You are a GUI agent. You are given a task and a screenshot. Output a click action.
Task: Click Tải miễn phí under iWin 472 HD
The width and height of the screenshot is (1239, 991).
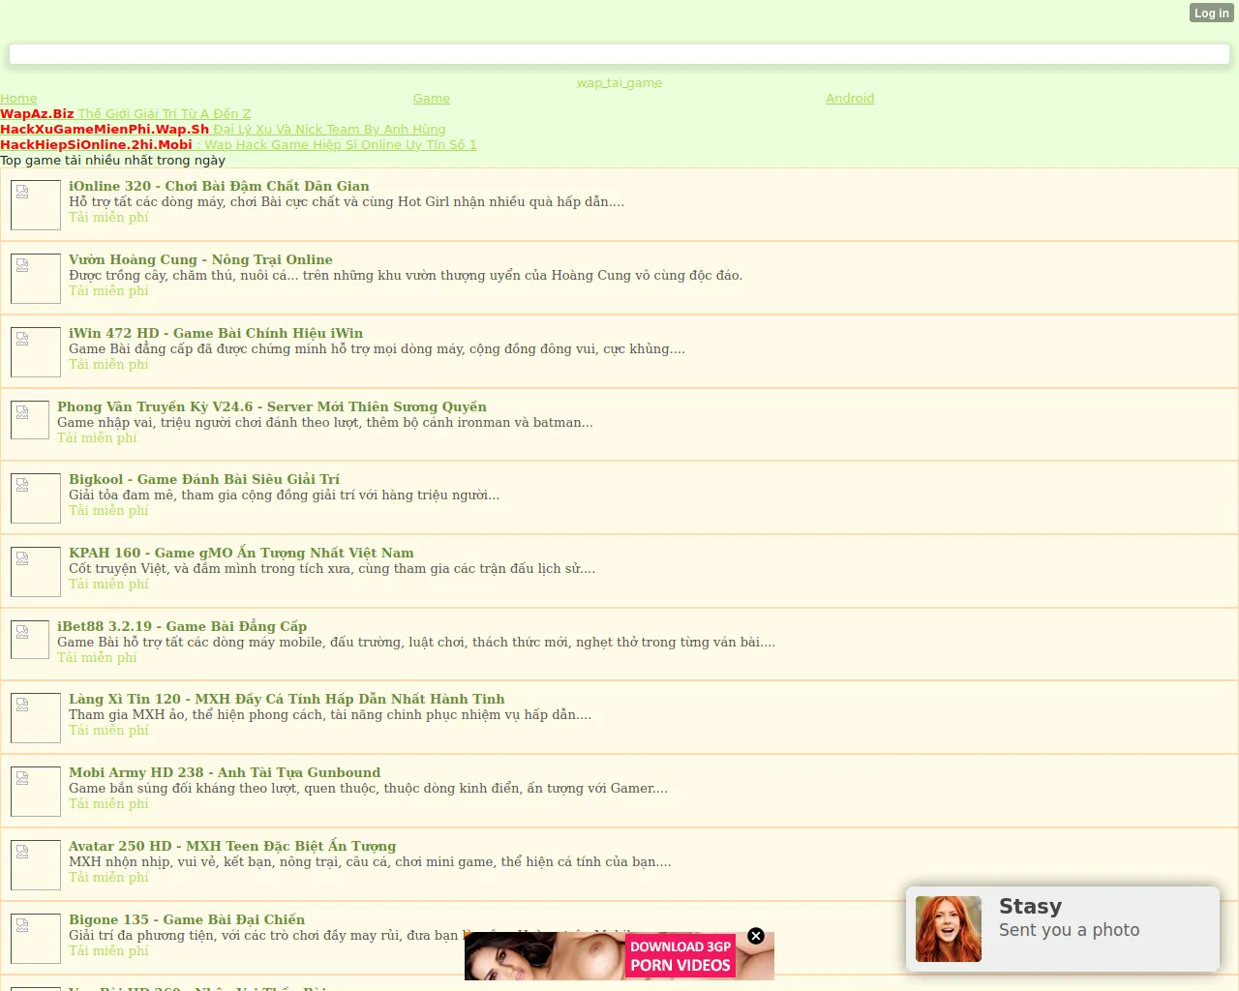108,364
